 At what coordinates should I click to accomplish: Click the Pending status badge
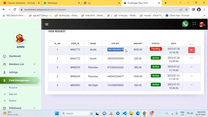[x=156, y=49]
